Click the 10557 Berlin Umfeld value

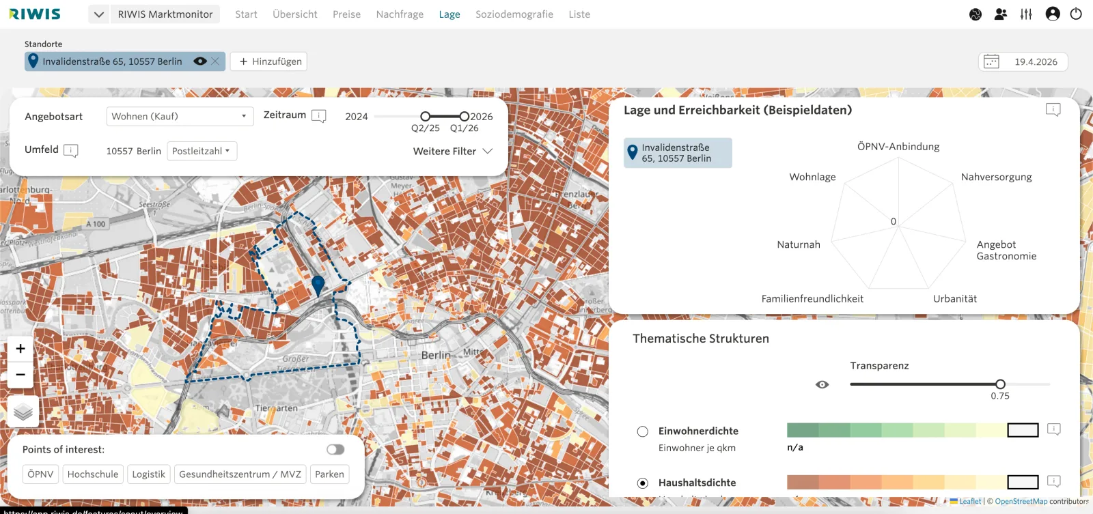pyautogui.click(x=134, y=151)
